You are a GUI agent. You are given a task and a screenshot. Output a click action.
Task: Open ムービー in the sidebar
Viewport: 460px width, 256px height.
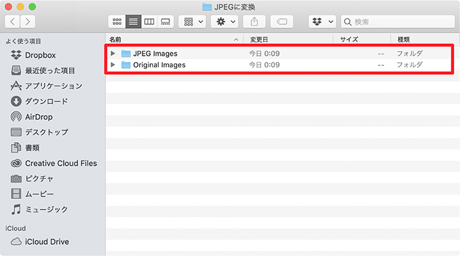coord(32,194)
